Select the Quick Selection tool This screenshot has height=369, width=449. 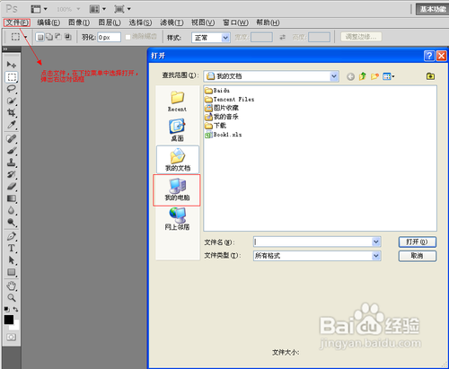tap(12, 101)
